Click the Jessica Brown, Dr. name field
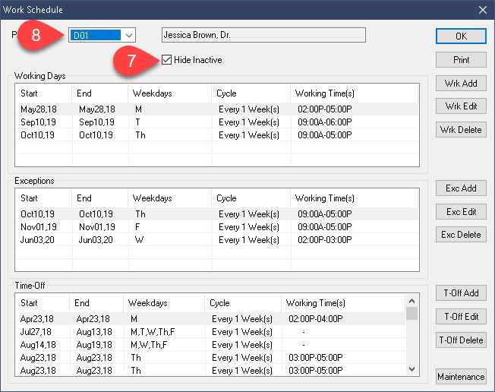 pos(263,35)
